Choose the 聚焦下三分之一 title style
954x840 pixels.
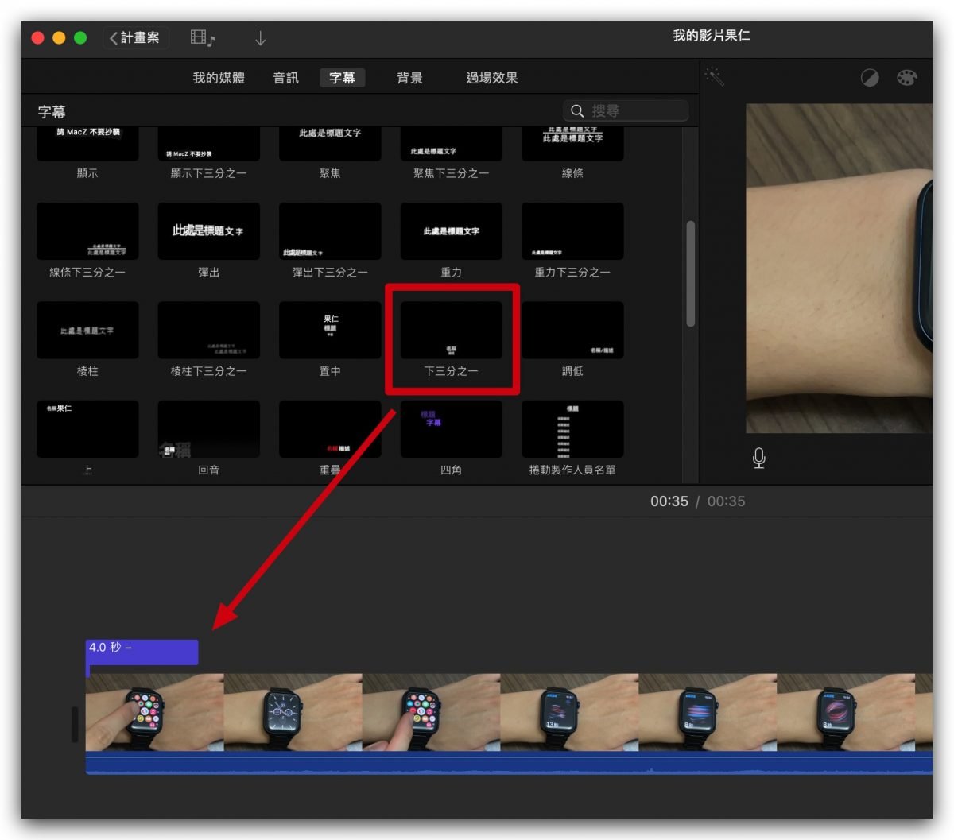(x=452, y=144)
